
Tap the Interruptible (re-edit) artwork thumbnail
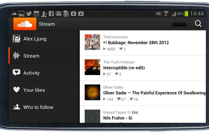tap(92, 67)
